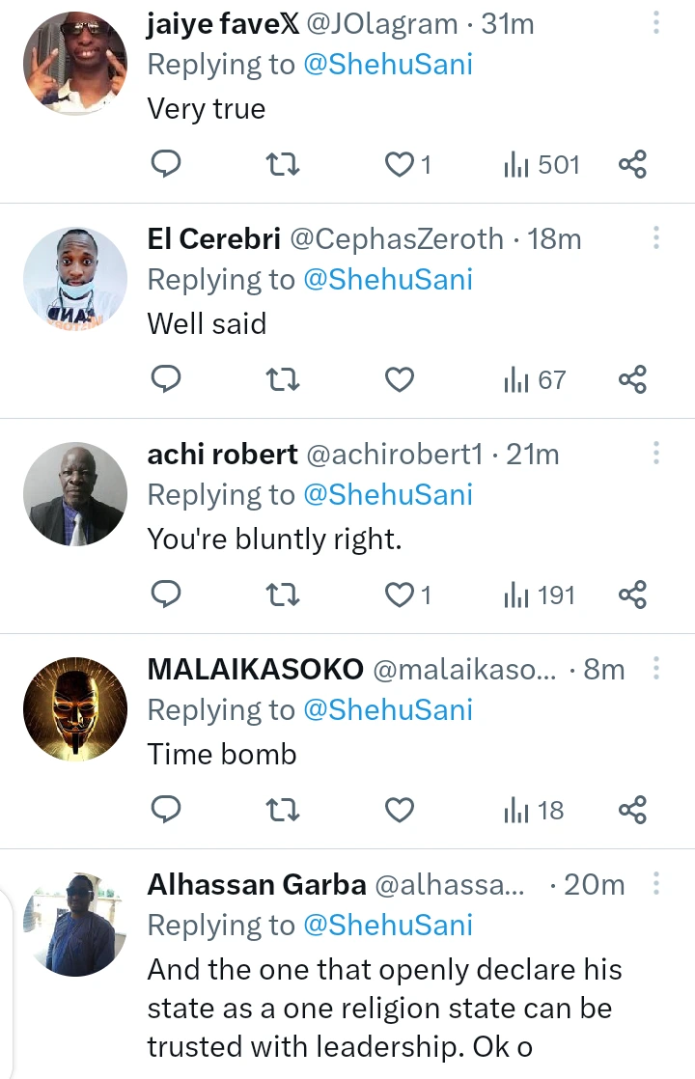This screenshot has width=695, height=1079.
Task: Like MALAIKASOKO's "Time bomb" reply
Action: 400,811
